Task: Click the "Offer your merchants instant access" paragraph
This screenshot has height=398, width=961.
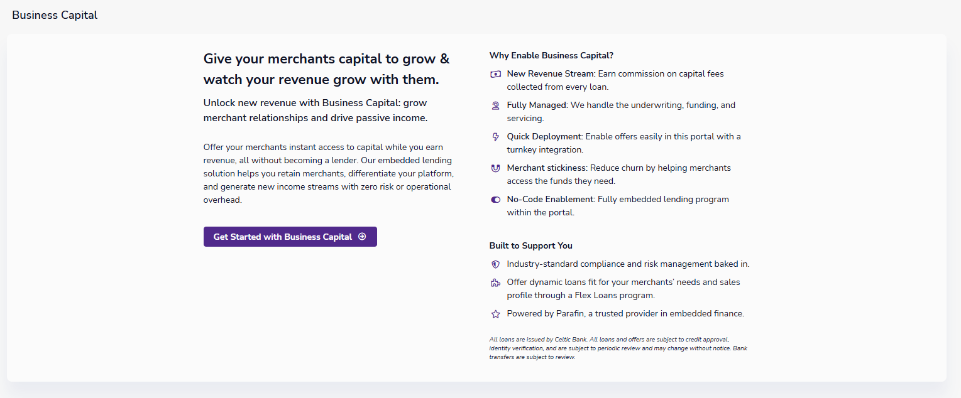Action: (x=328, y=174)
